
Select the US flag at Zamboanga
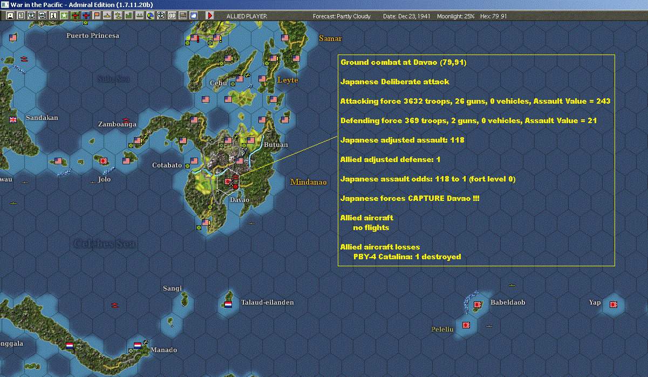point(138,140)
